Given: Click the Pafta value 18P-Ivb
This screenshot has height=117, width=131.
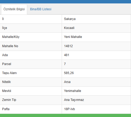Looking at the screenshot, I should point(70,109).
